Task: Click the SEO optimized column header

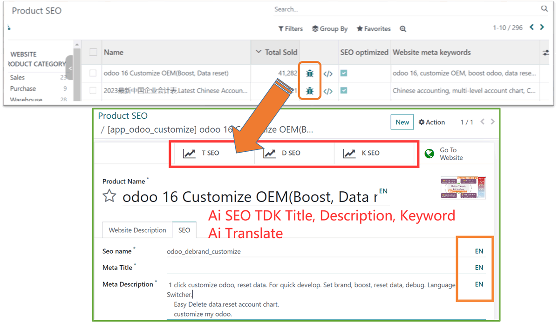Action: (x=364, y=52)
